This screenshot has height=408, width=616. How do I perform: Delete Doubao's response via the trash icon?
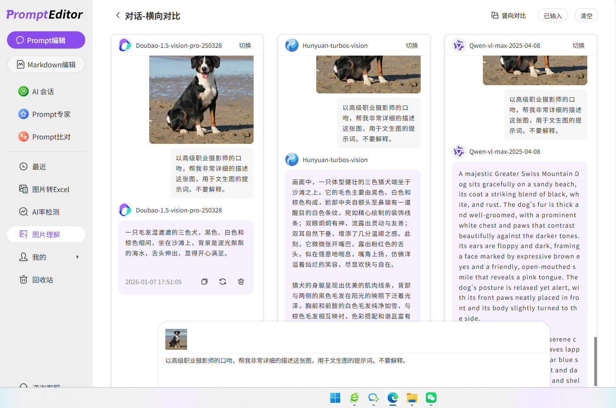[x=241, y=282]
